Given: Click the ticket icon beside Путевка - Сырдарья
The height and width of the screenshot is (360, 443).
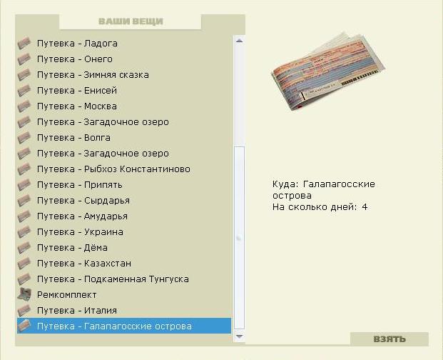Looking at the screenshot, I should tap(24, 200).
